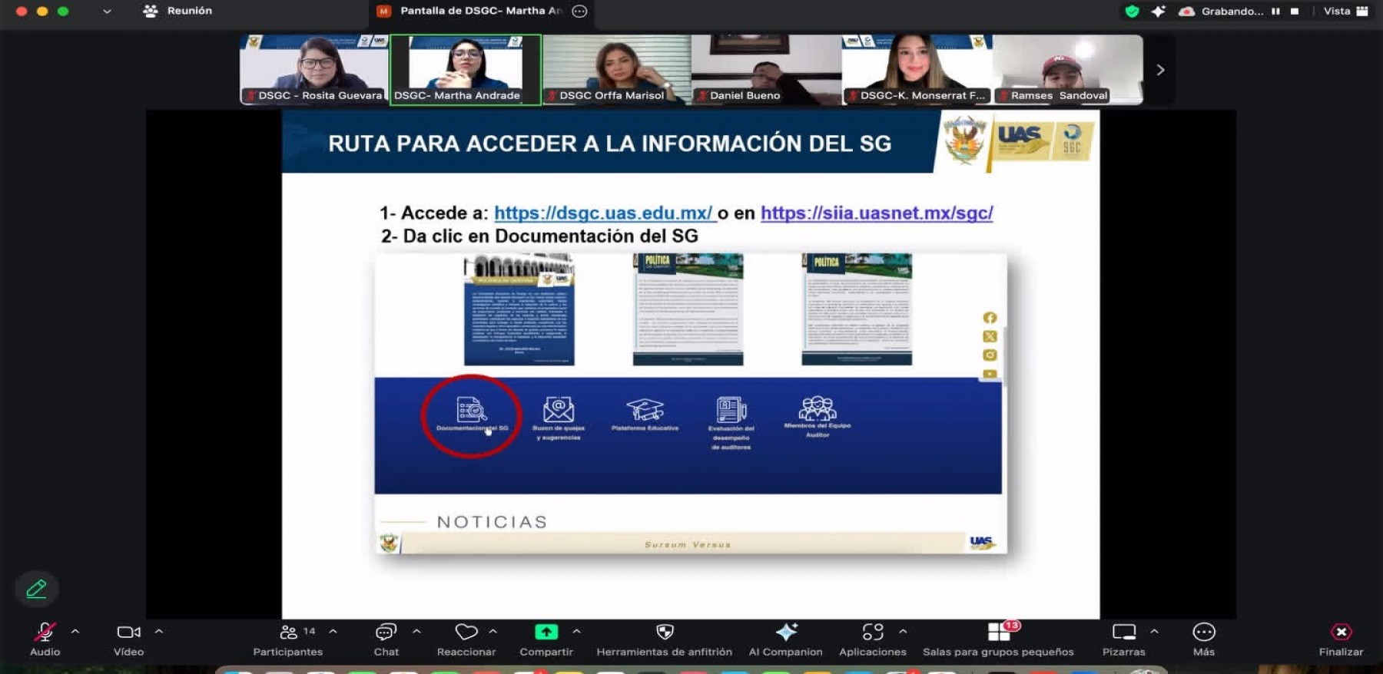This screenshot has height=674, width=1383.
Task: Select Ramses Sandoval video tile
Action: [1068, 69]
